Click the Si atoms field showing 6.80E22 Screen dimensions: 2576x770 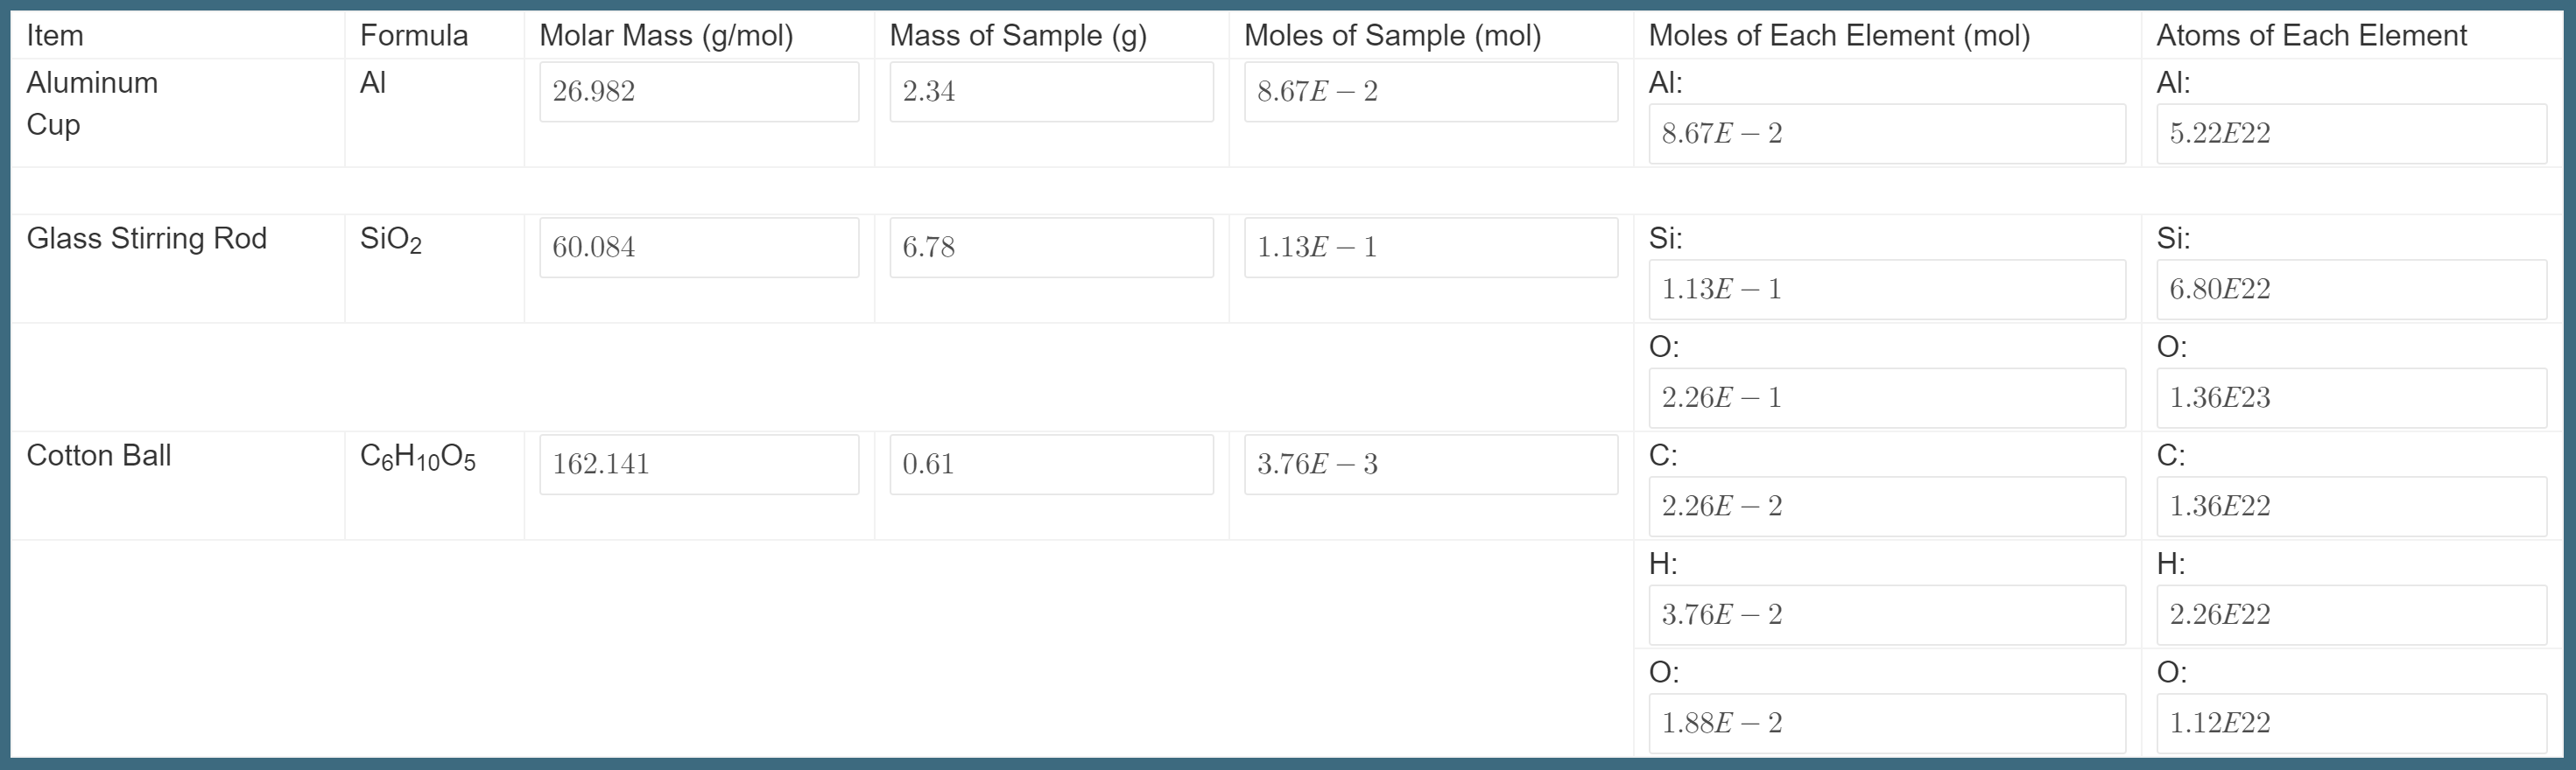tap(2351, 290)
